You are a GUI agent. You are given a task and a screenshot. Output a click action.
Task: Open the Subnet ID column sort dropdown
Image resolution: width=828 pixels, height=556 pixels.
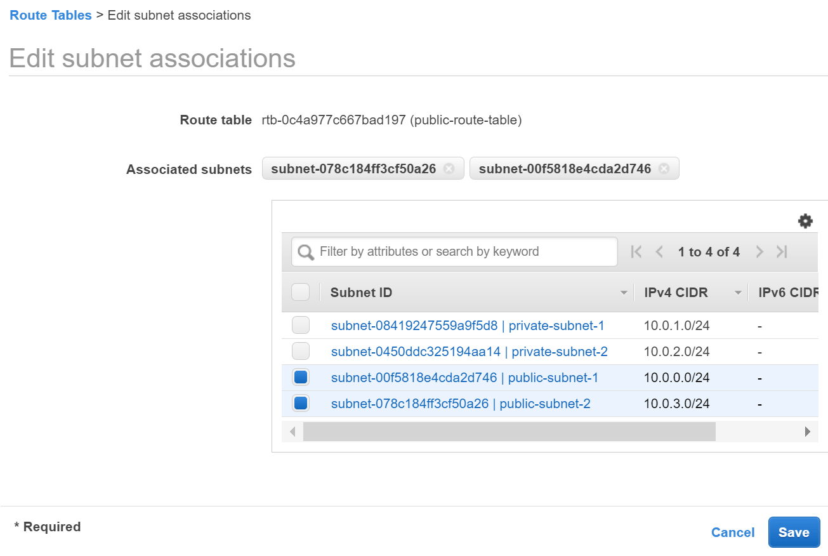pyautogui.click(x=624, y=293)
